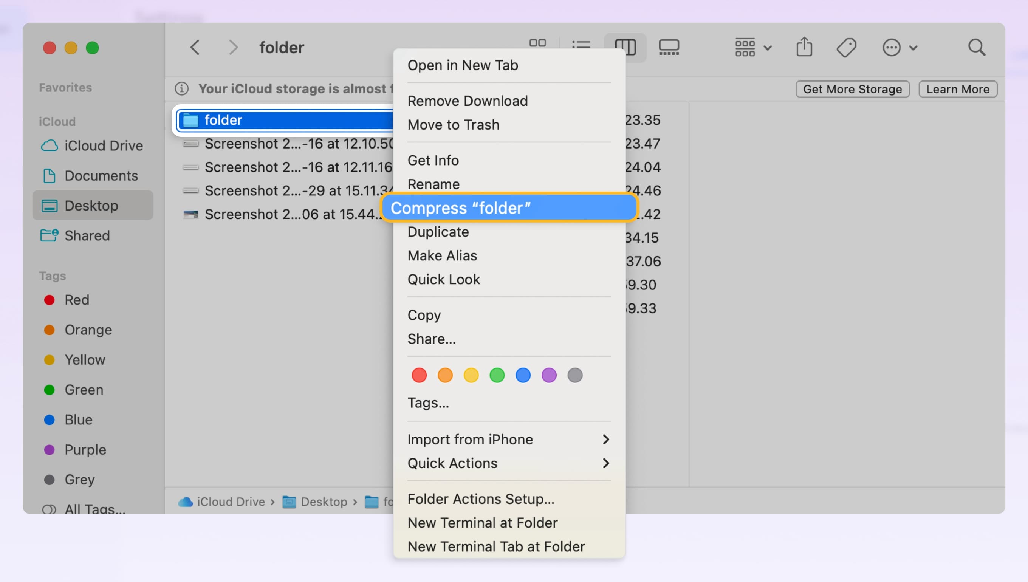Image resolution: width=1028 pixels, height=582 pixels.
Task: Click the Learn More button
Action: tap(958, 89)
